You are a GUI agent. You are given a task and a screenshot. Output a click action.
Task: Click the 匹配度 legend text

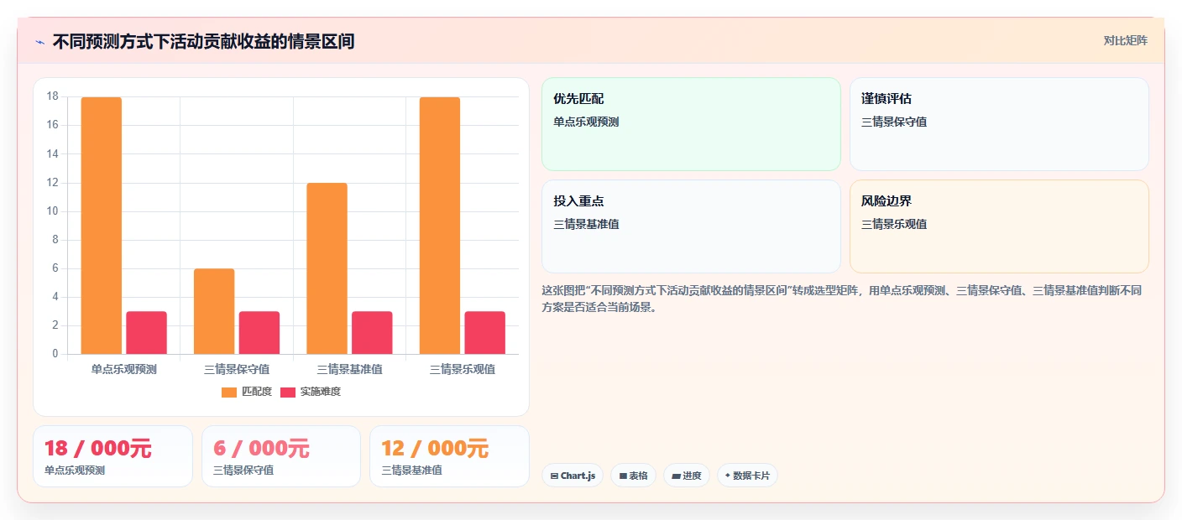click(x=257, y=392)
